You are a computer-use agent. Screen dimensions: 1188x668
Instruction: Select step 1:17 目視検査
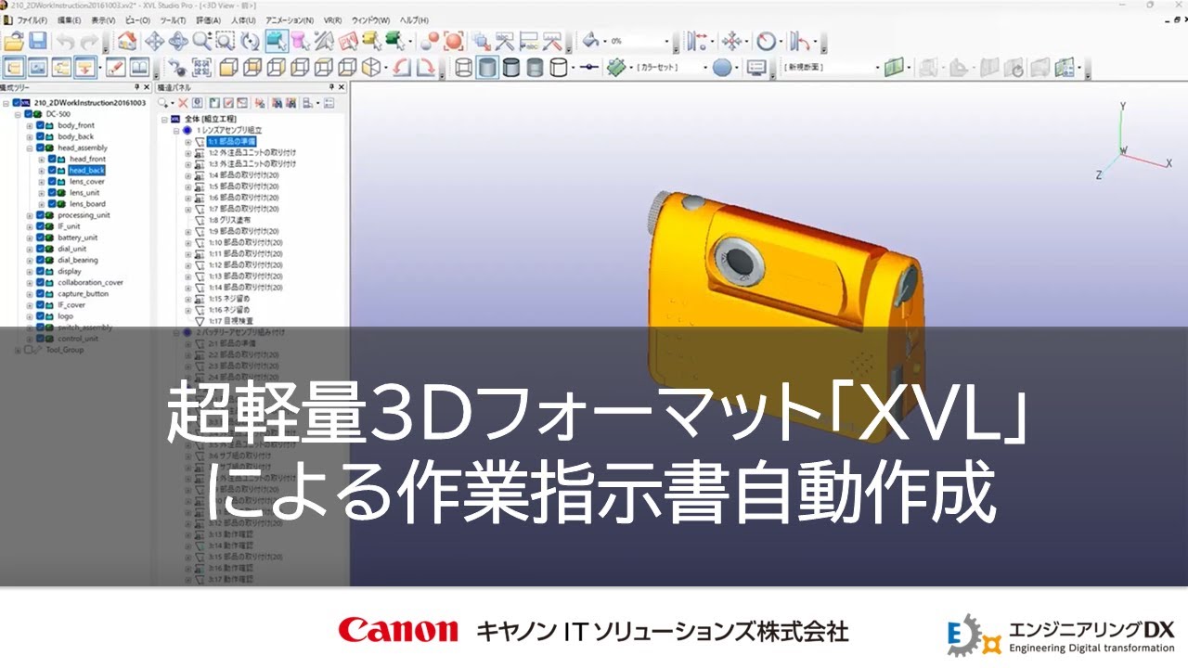click(x=229, y=321)
